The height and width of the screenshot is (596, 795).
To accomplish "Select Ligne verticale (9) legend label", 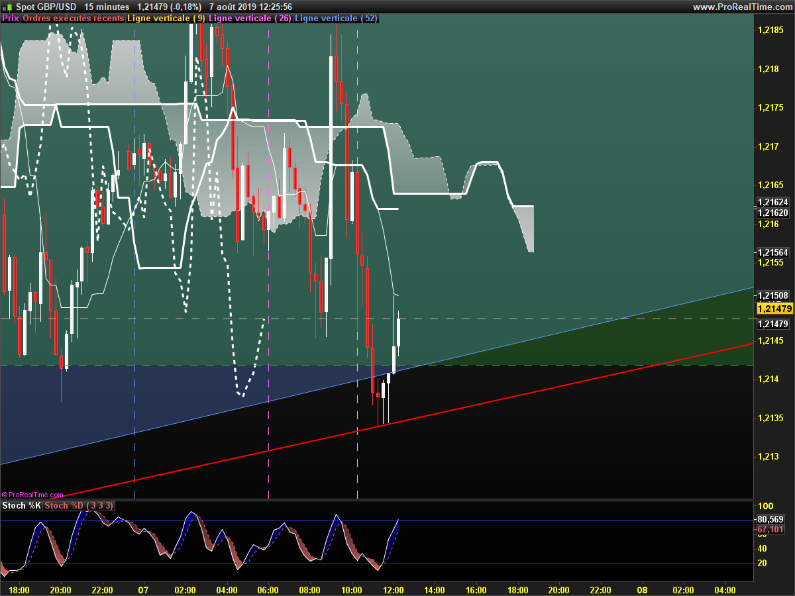I will tap(166, 19).
